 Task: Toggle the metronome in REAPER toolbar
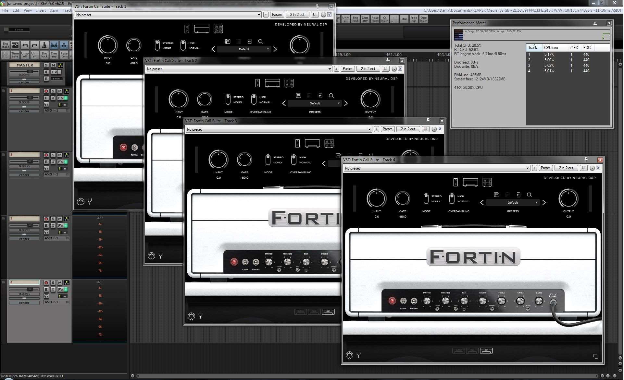click(x=44, y=45)
